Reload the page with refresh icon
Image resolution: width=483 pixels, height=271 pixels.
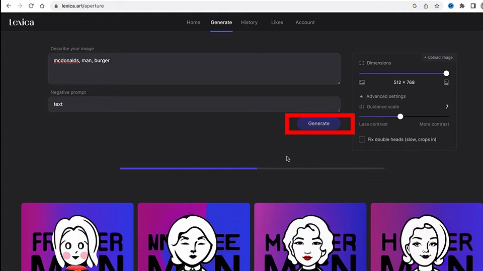[31, 6]
